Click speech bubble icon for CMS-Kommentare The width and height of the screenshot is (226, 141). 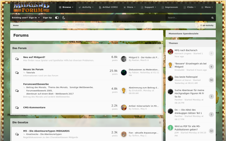(17, 108)
